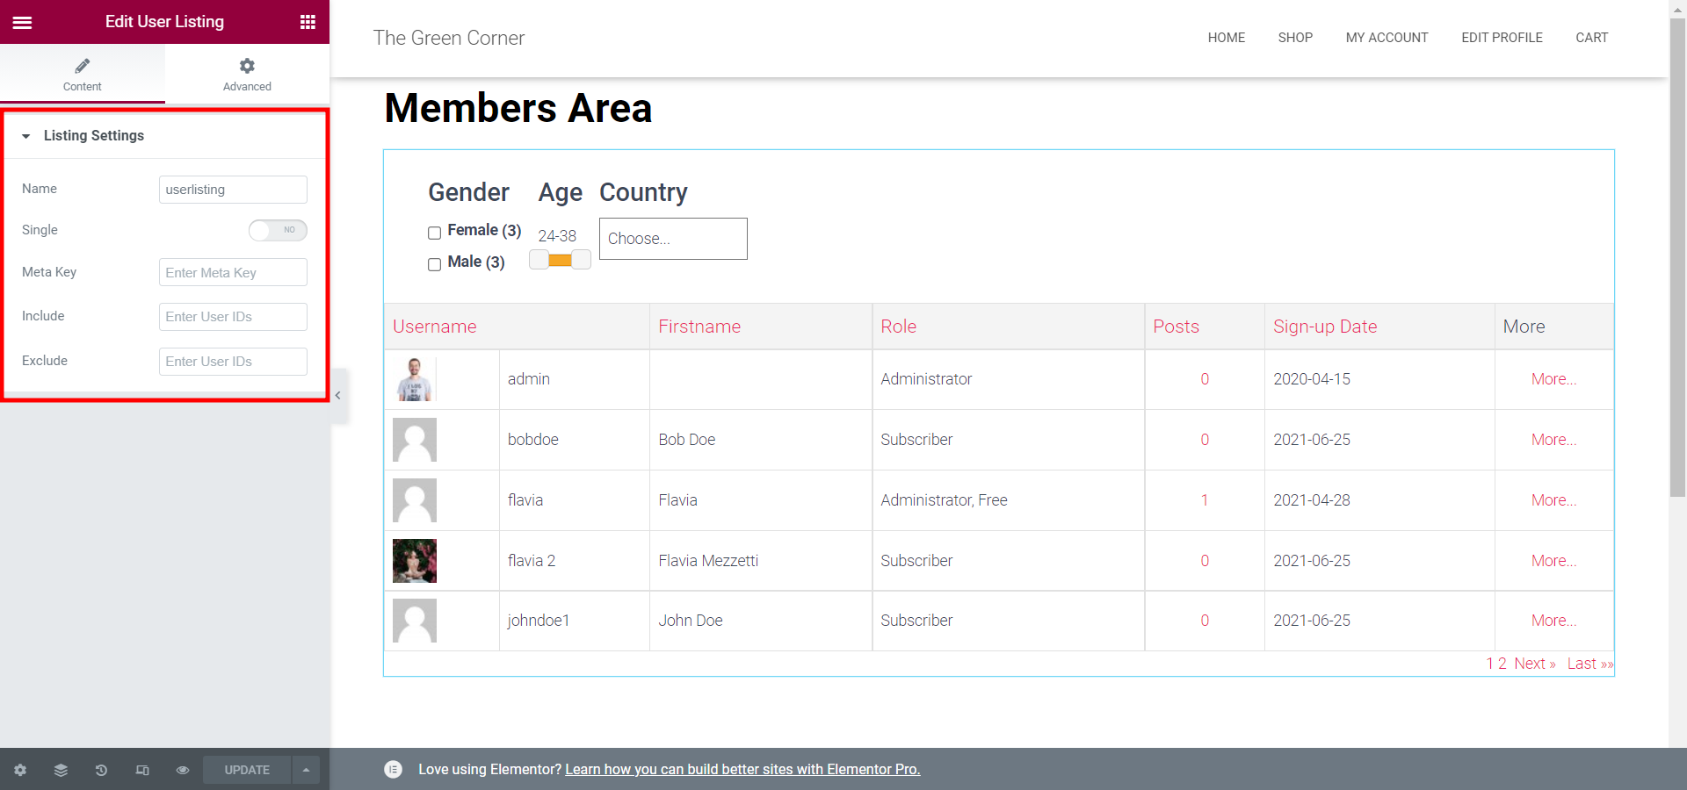Viewport: 1687px width, 790px height.
Task: View revision History icon
Action: tap(100, 770)
